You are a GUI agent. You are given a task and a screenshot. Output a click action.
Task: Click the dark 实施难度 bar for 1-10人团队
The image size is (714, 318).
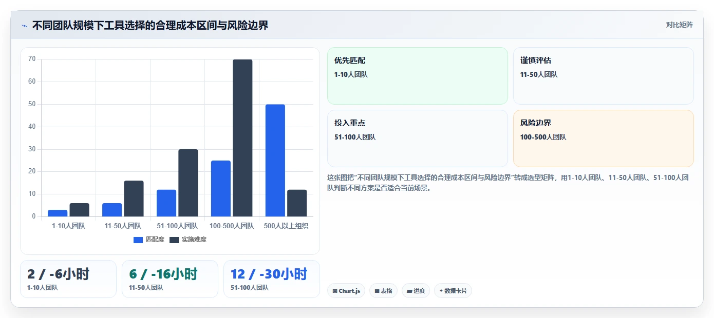(x=79, y=210)
